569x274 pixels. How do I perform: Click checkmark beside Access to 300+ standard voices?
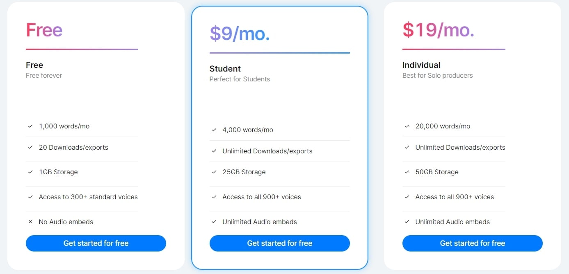[x=30, y=197]
